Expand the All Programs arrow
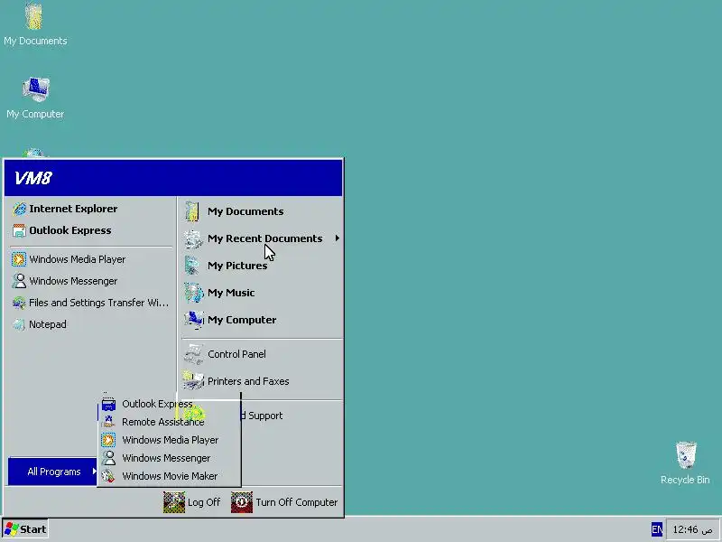Image resolution: width=722 pixels, height=542 pixels. click(94, 471)
